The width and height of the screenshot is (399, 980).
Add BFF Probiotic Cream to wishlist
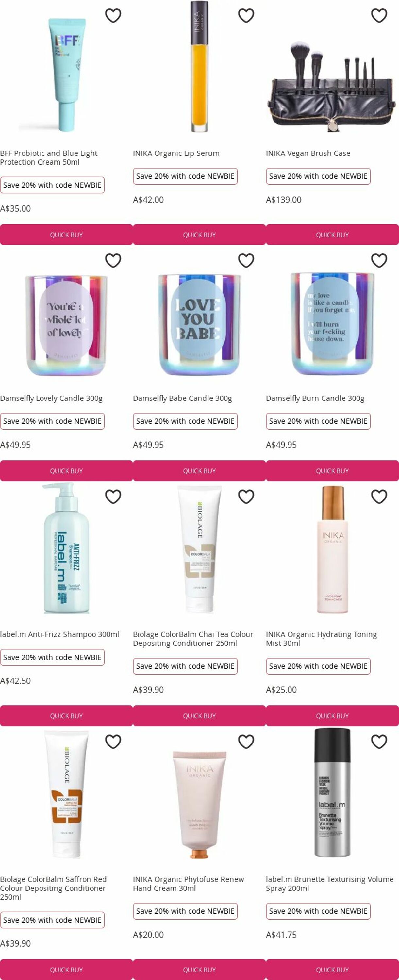point(113,16)
